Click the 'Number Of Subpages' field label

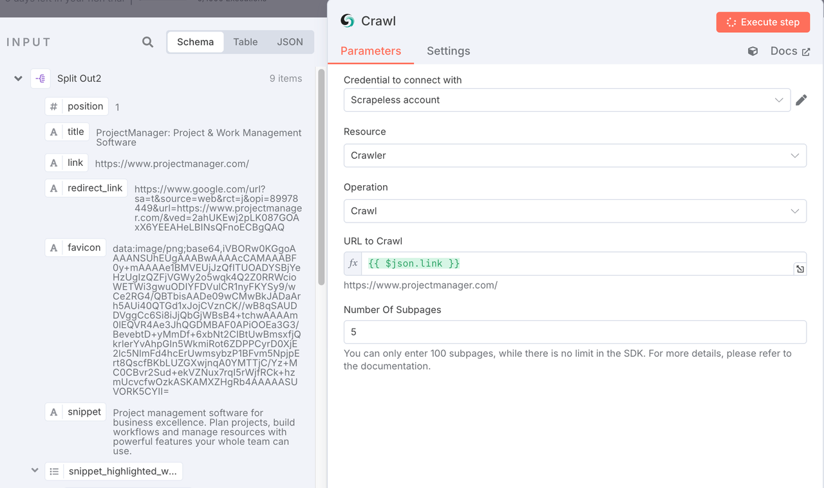393,309
